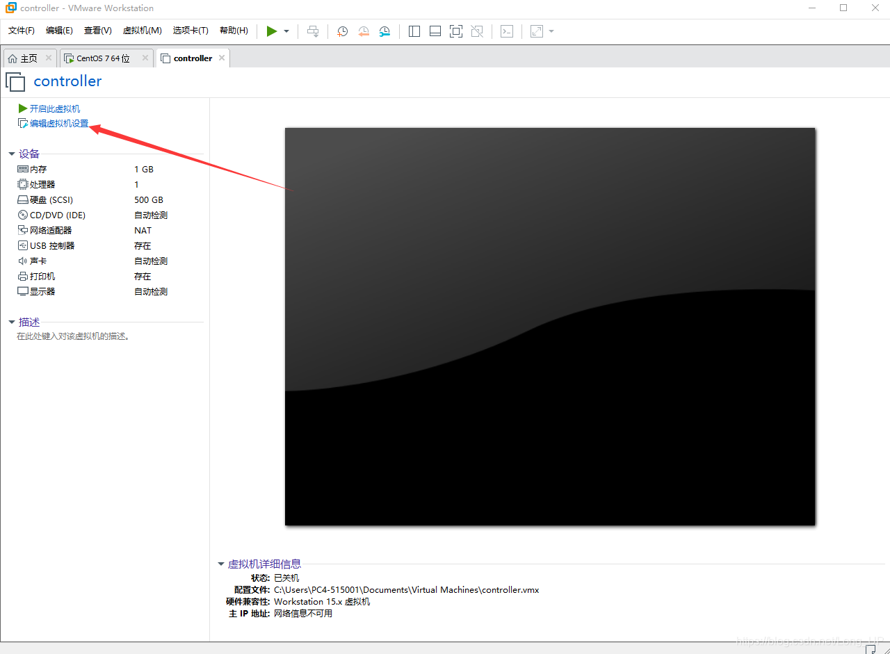Image resolution: width=890 pixels, height=654 pixels.
Task: Toggle the thumbnail bar panel icon
Action: click(435, 31)
